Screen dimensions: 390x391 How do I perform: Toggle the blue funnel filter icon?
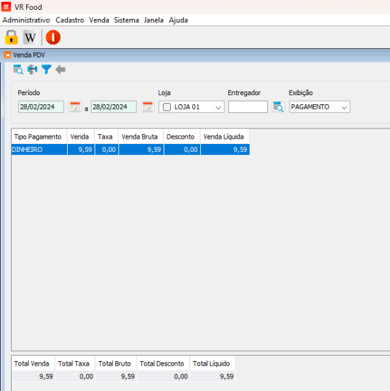tap(46, 70)
